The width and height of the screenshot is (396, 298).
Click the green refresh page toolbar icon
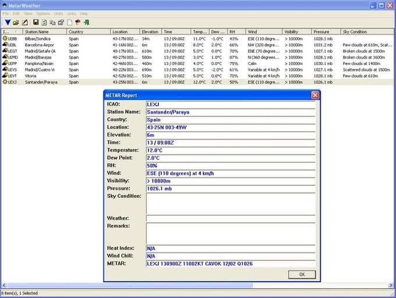pyautogui.click(x=44, y=23)
